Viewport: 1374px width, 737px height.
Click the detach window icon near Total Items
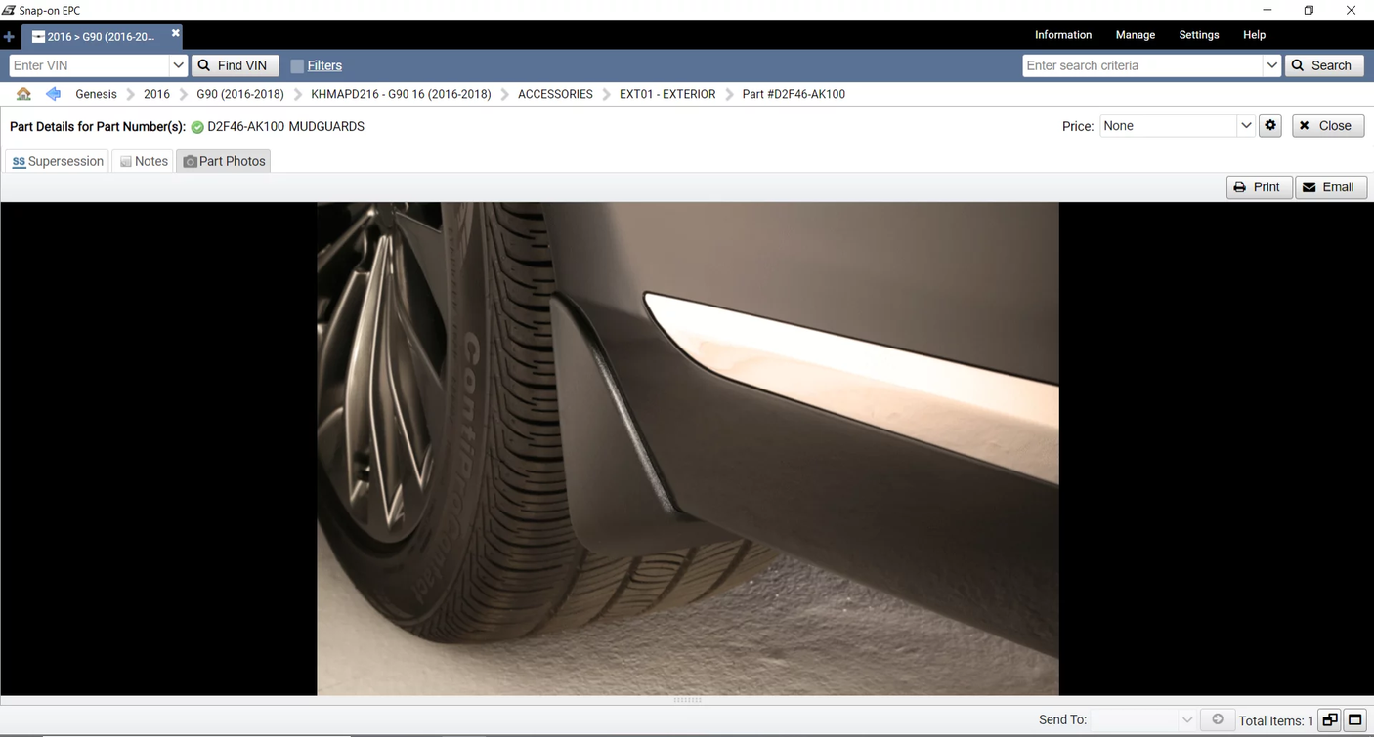(1329, 719)
